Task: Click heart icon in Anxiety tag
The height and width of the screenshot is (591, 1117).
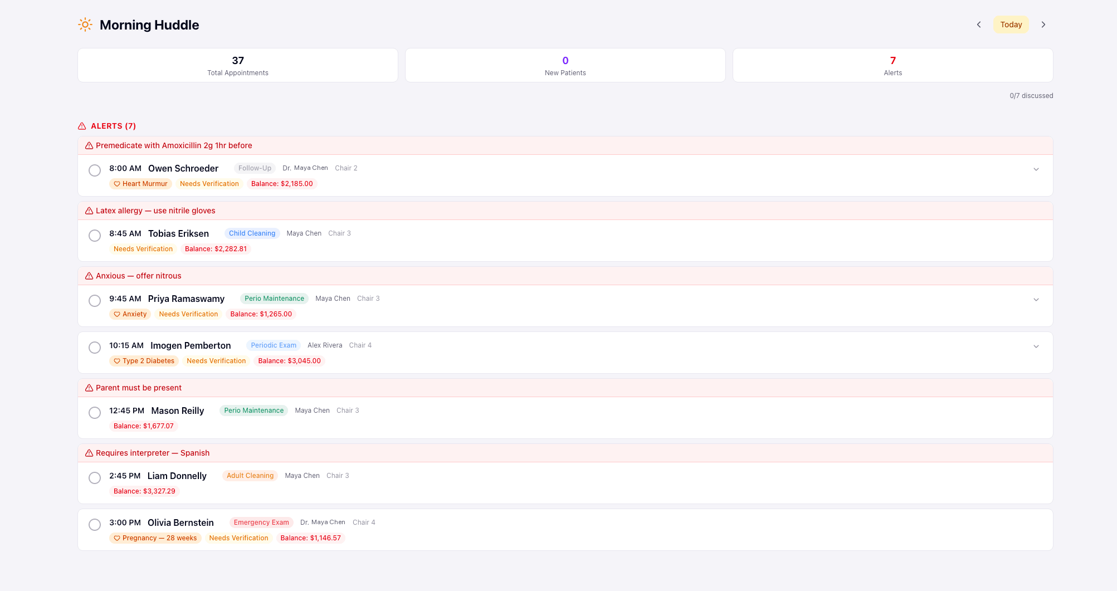Action: [x=117, y=314]
